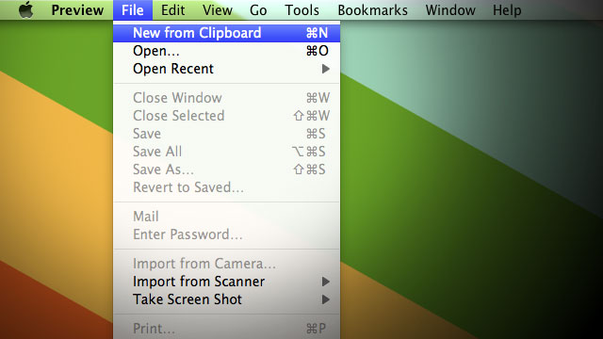Open the Edit menu

pyautogui.click(x=172, y=10)
